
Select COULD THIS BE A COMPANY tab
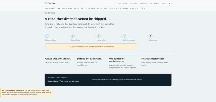(118, 9)
